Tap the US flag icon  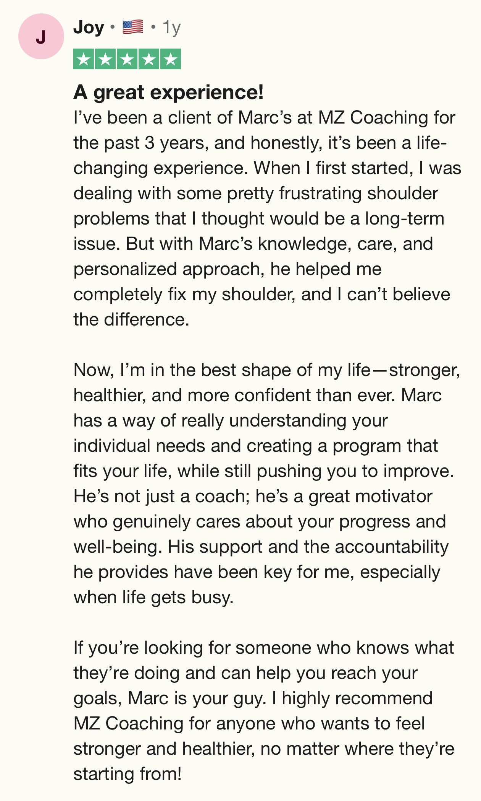click(133, 27)
